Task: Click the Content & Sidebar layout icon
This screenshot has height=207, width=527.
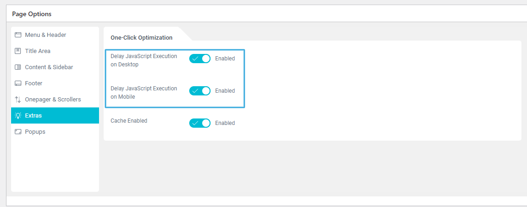Action: [18, 67]
